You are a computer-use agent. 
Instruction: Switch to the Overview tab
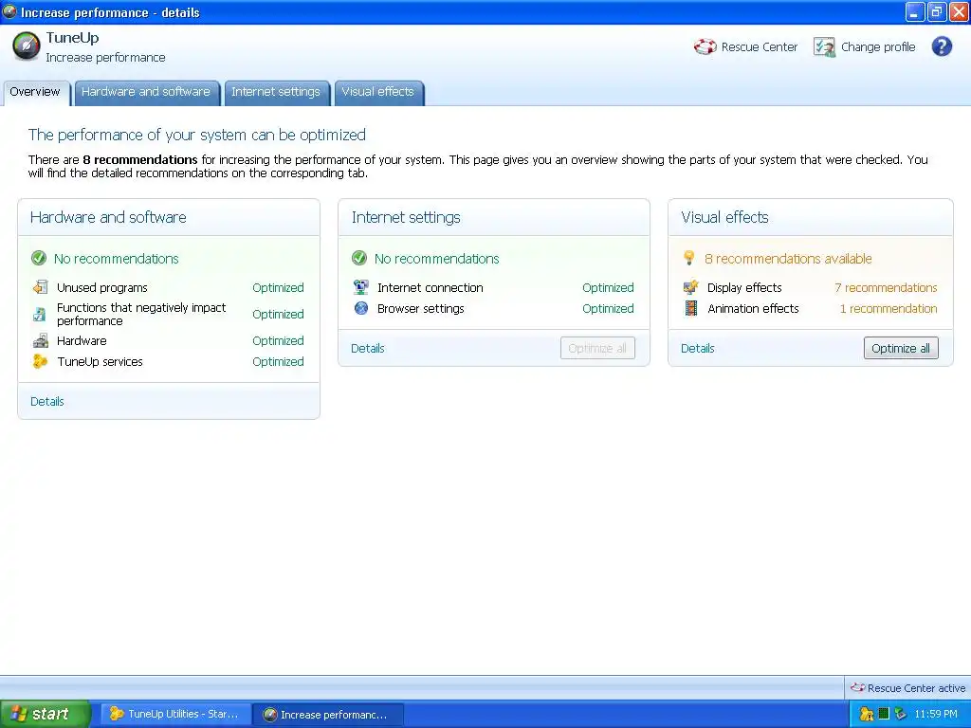(35, 92)
